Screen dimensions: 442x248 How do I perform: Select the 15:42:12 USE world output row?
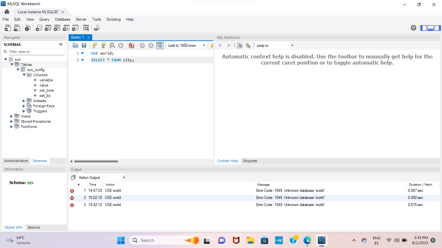click(x=254, y=205)
